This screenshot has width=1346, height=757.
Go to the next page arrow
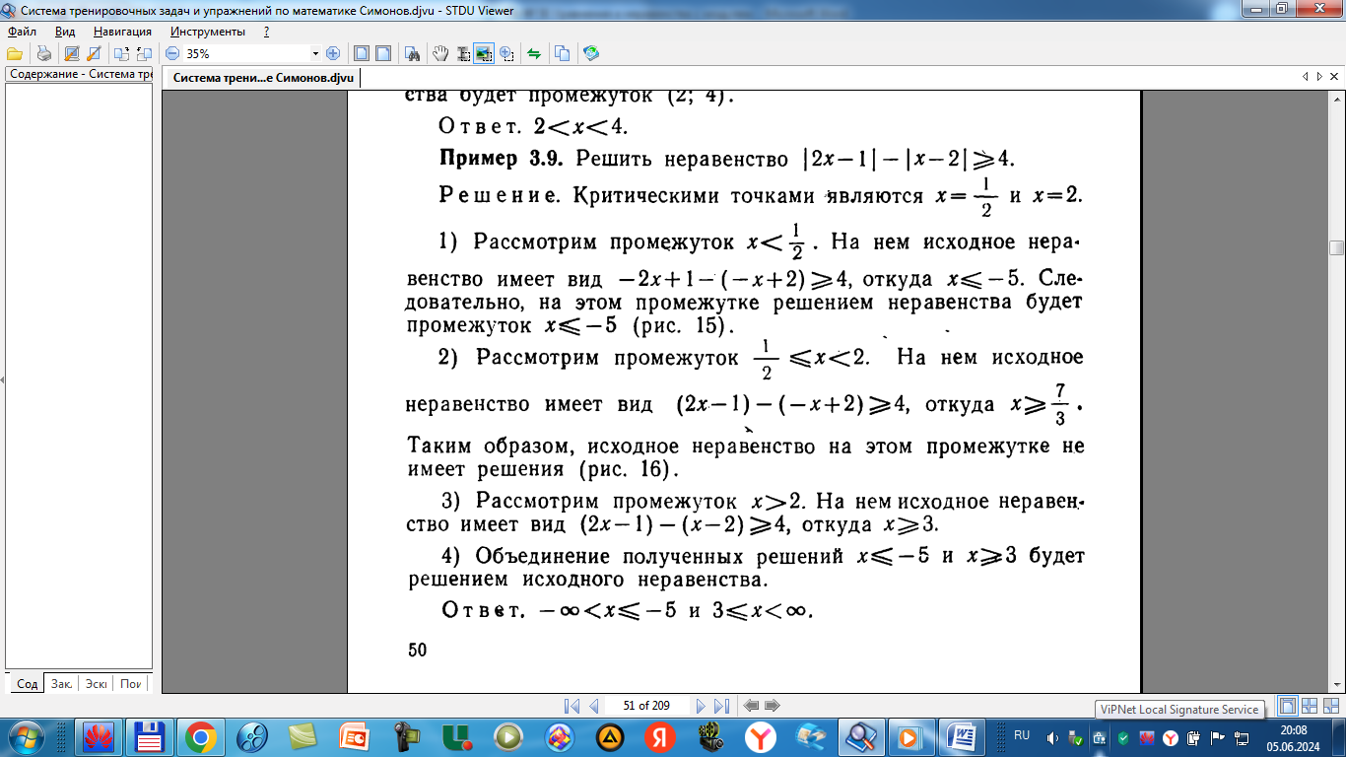(x=701, y=706)
